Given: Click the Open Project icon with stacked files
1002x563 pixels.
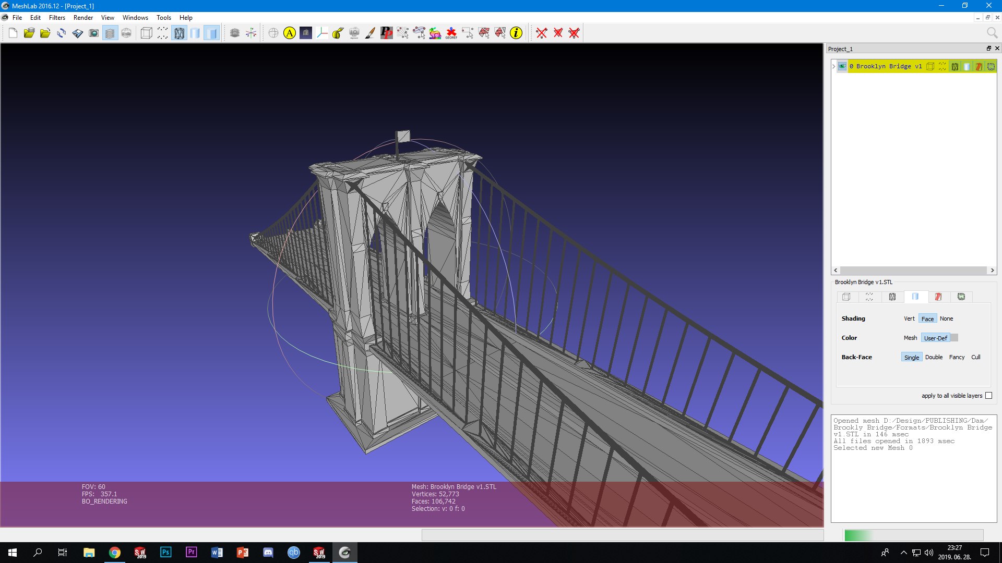Looking at the screenshot, I should click(x=29, y=33).
